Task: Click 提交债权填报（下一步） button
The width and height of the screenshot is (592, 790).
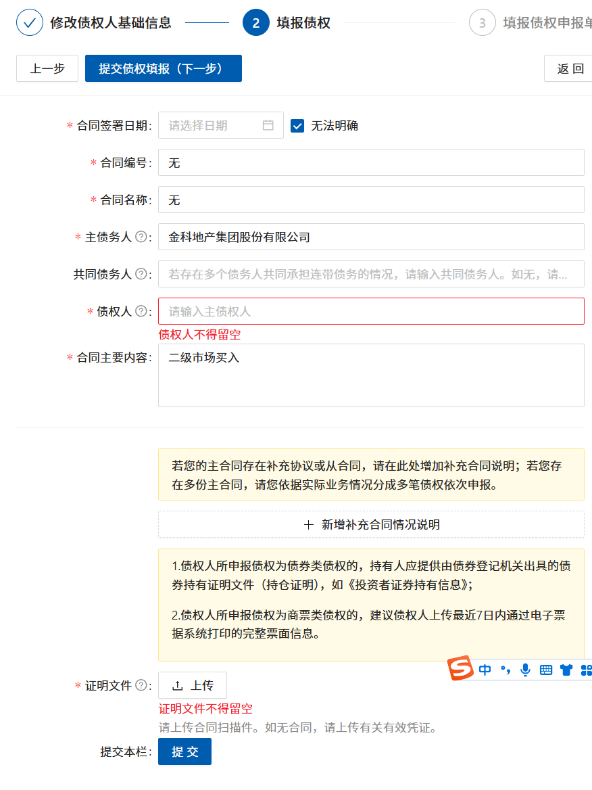Action: 164,68
